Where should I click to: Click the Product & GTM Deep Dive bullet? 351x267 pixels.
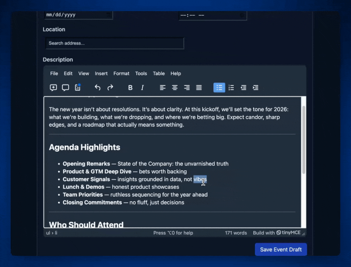(x=125, y=171)
